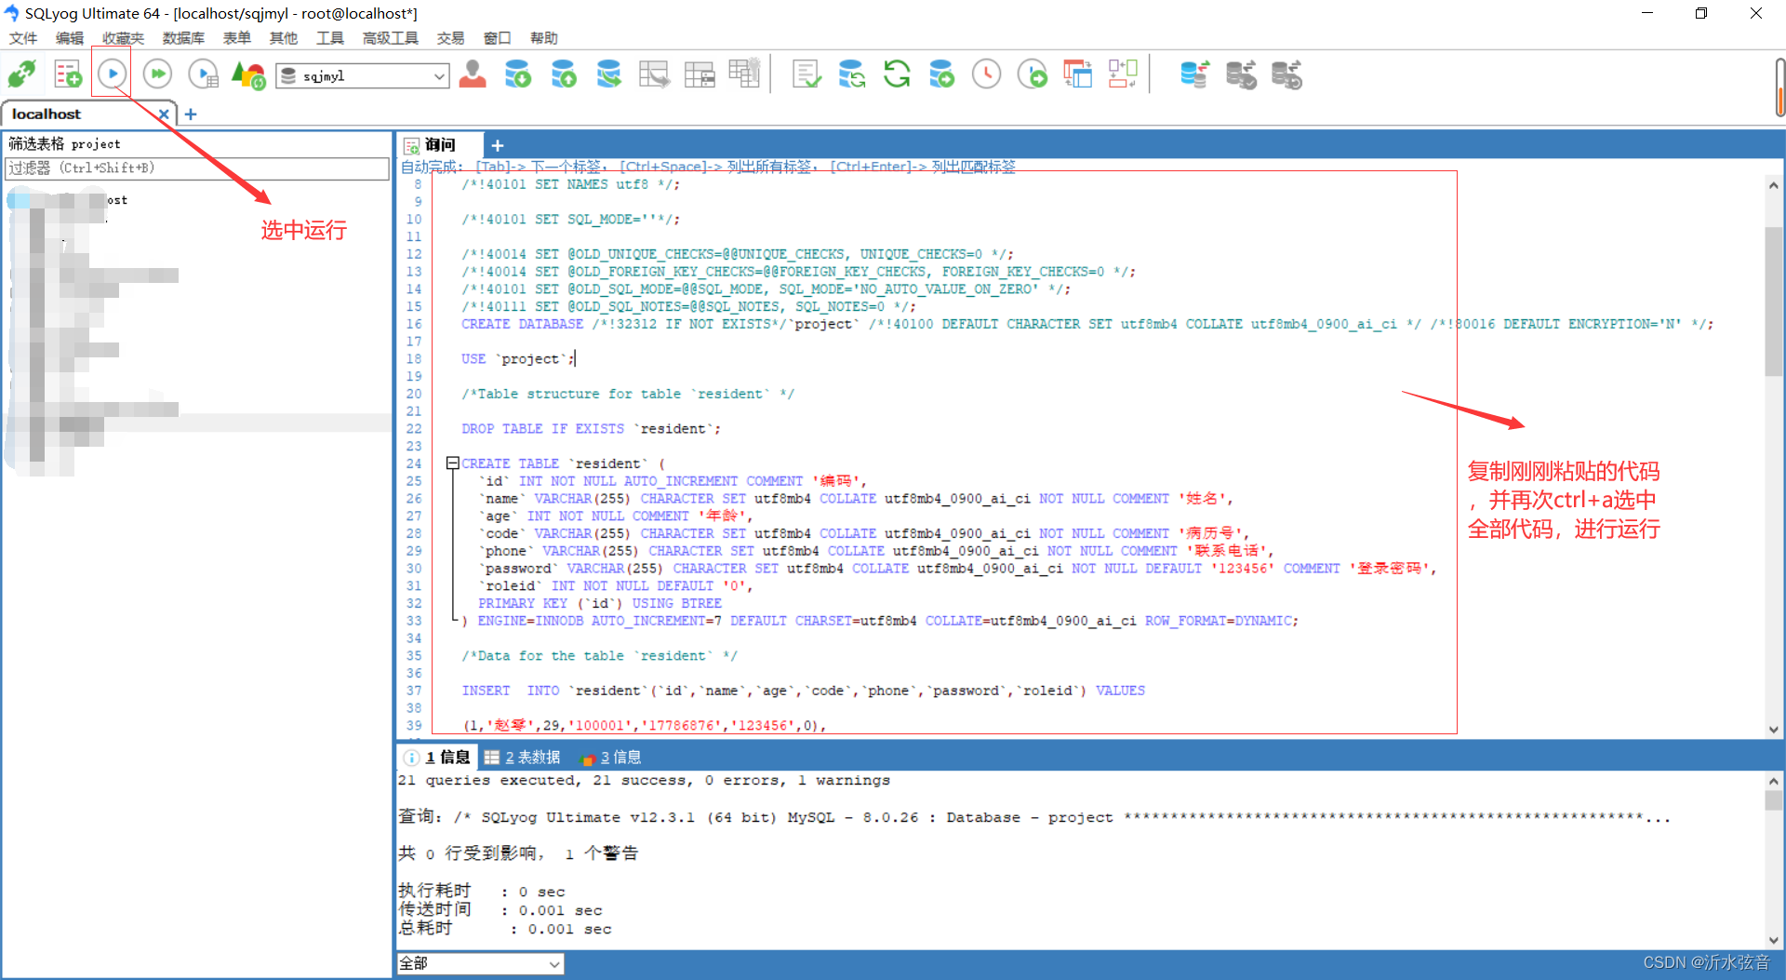Click the first gray database transfer icon
This screenshot has height=980, width=1786.
[1241, 74]
